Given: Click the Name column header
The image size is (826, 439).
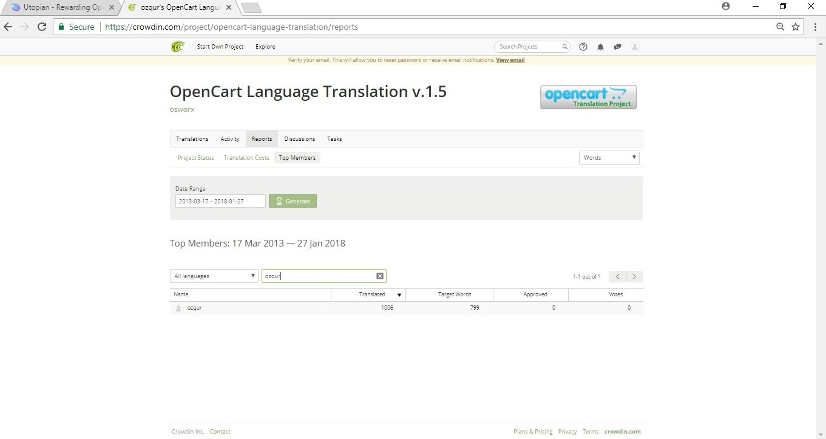Looking at the screenshot, I should point(250,295).
